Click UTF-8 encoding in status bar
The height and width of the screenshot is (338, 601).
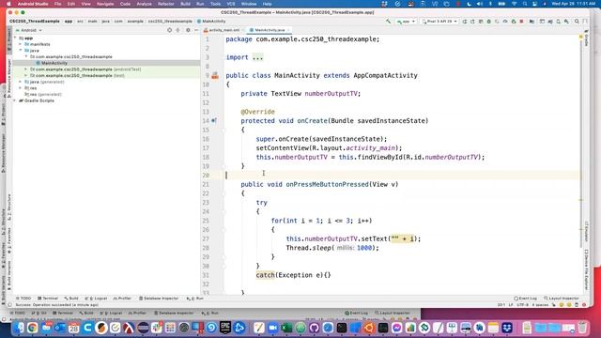(522, 305)
